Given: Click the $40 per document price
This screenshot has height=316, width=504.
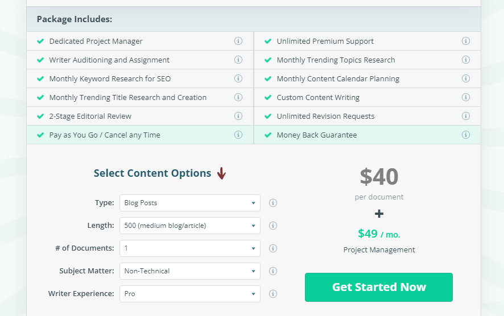Looking at the screenshot, I should 379,177.
